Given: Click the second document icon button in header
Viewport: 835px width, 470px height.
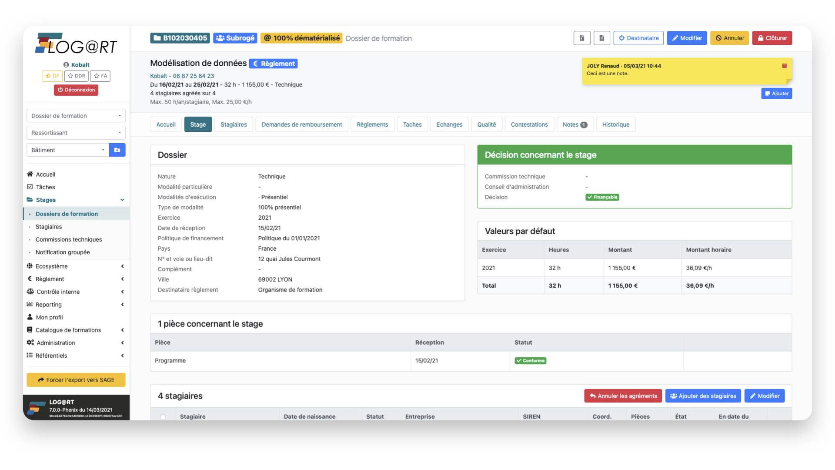Looking at the screenshot, I should tap(601, 38).
